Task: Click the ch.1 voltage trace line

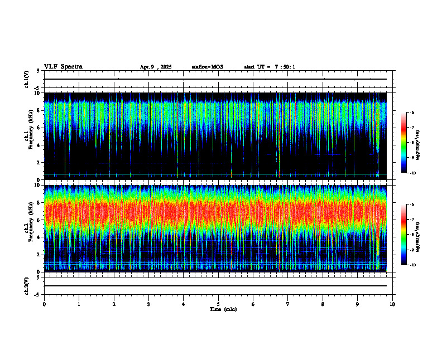Action: 215,79
